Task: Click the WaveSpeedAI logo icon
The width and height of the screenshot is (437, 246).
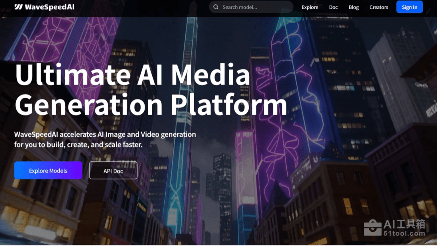Action: click(18, 7)
